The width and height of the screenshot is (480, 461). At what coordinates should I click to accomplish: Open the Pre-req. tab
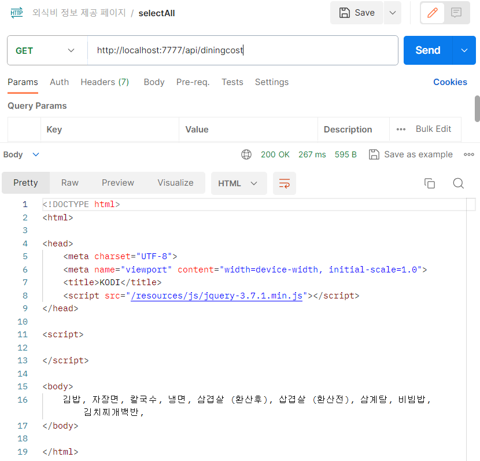[x=193, y=82]
